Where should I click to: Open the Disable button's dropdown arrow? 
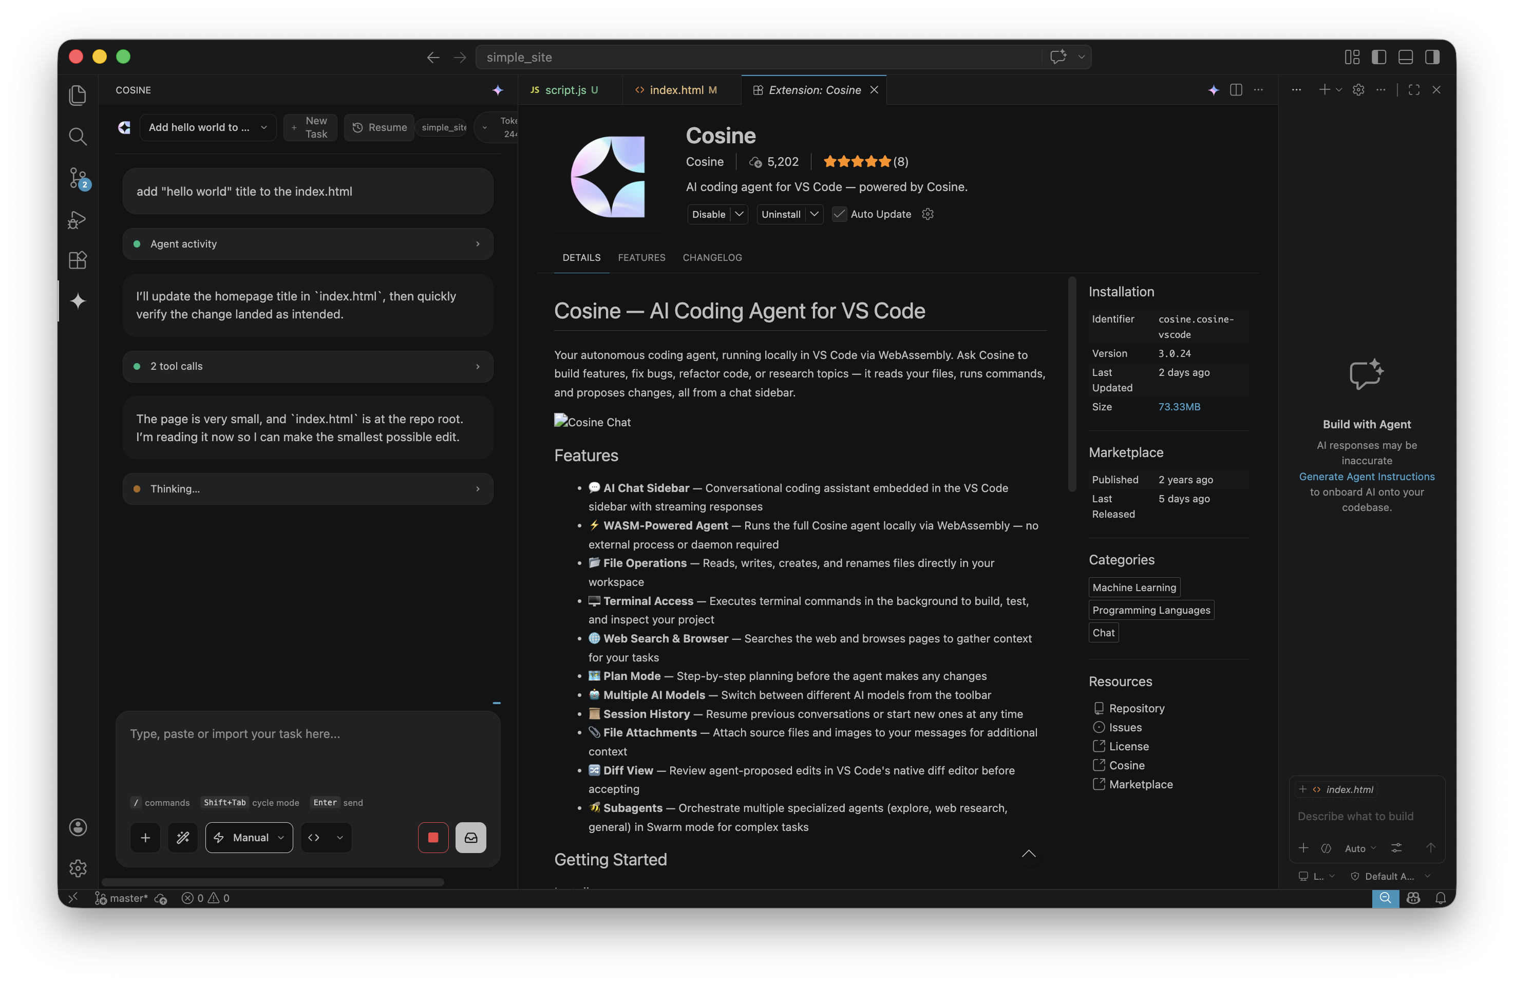740,214
